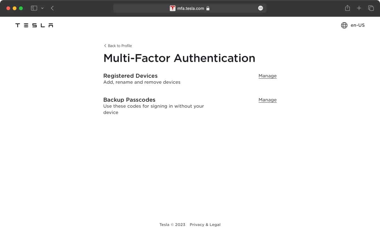Click the Registered Devices title
This screenshot has height=233, width=380.
pos(130,76)
